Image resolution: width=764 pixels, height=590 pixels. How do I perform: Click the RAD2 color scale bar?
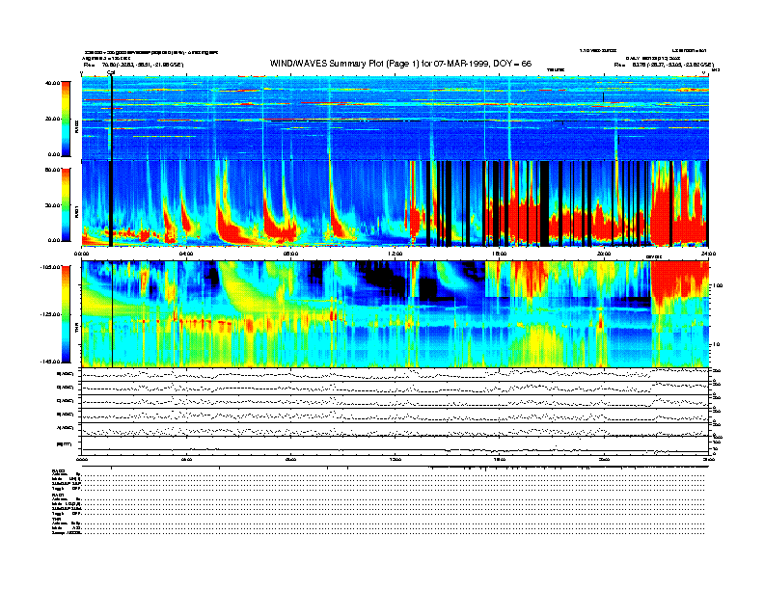tap(66, 119)
